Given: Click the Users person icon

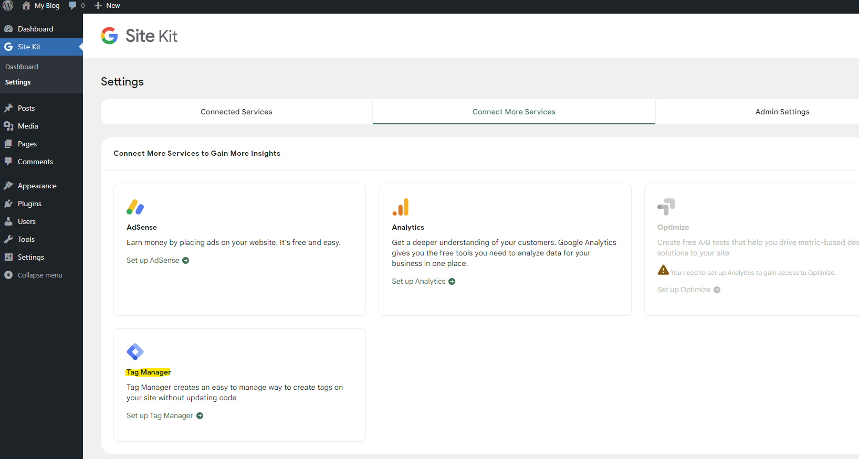Looking at the screenshot, I should [x=8, y=221].
